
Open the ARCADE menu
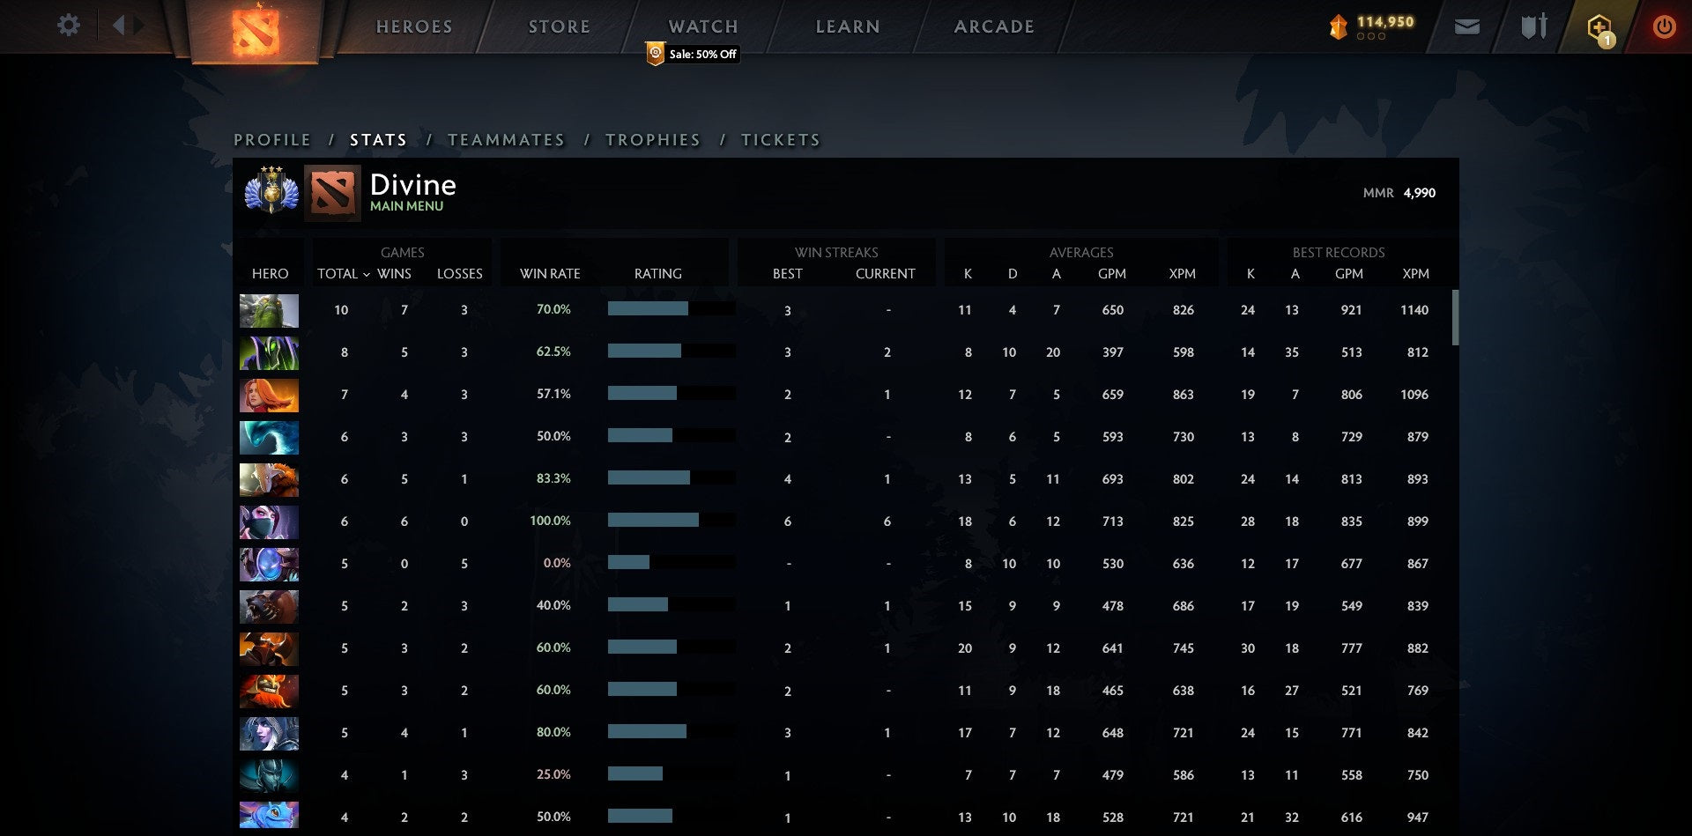994,26
